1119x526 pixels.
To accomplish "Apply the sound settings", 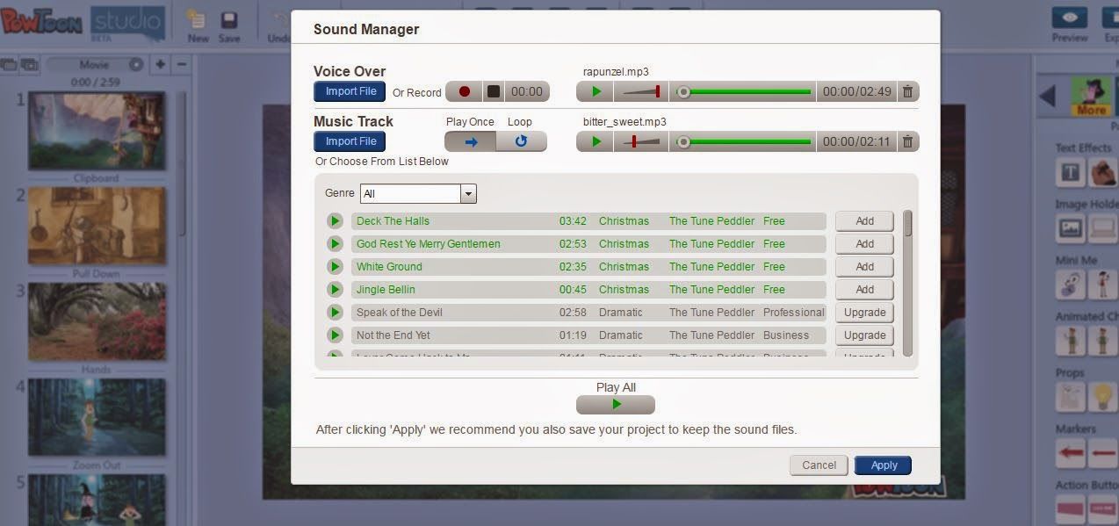I will point(884,465).
